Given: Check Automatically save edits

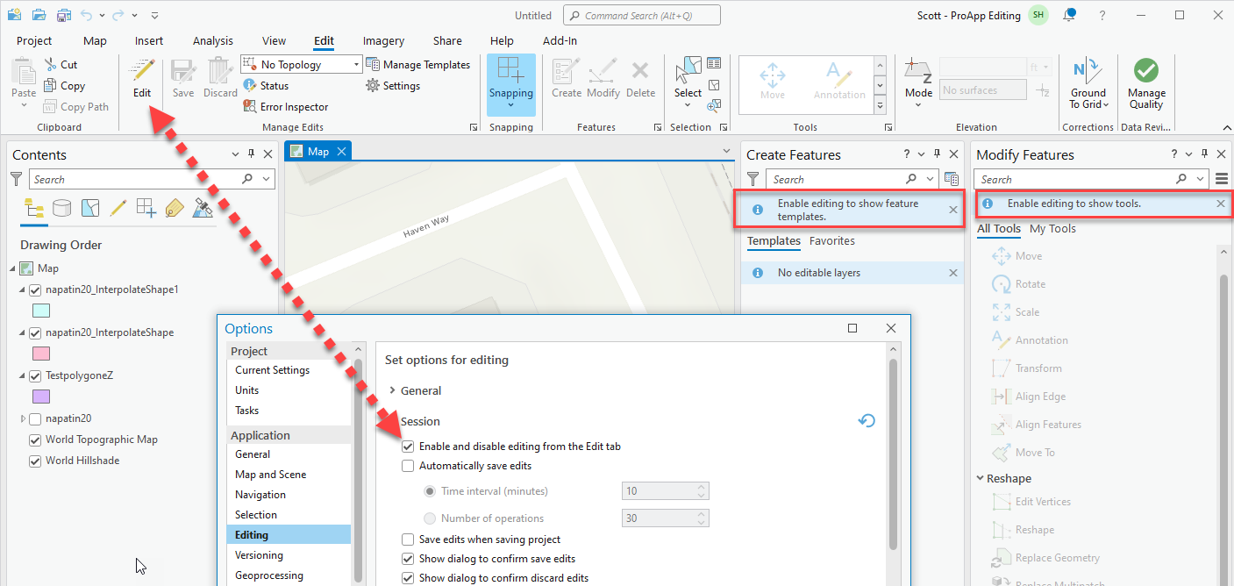Looking at the screenshot, I should coord(408,466).
